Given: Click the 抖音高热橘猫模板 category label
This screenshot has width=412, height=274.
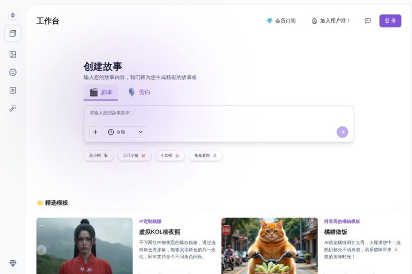Looking at the screenshot, I should click(342, 221).
